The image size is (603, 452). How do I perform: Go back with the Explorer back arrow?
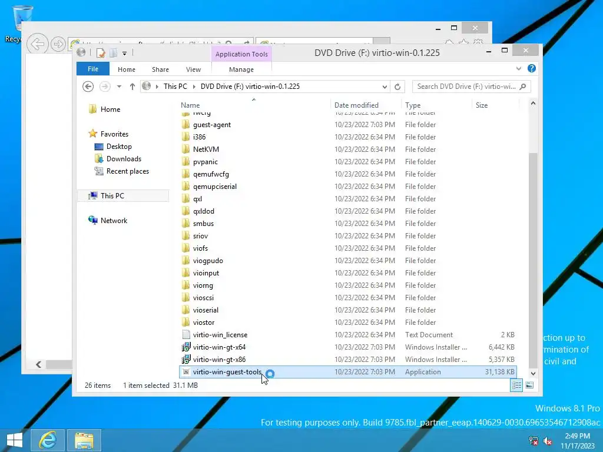point(88,87)
